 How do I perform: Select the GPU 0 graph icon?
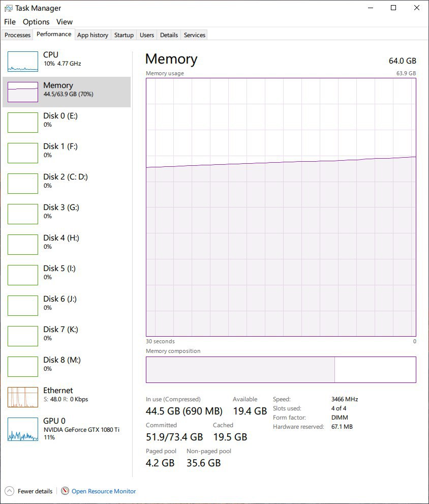(x=23, y=429)
